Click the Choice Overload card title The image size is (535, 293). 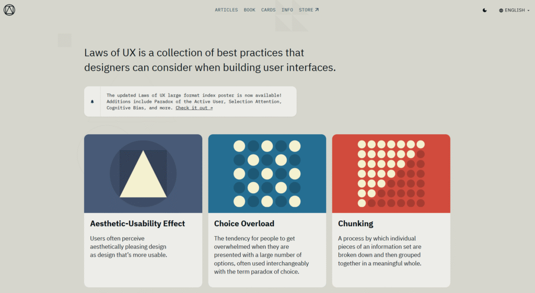click(x=244, y=224)
